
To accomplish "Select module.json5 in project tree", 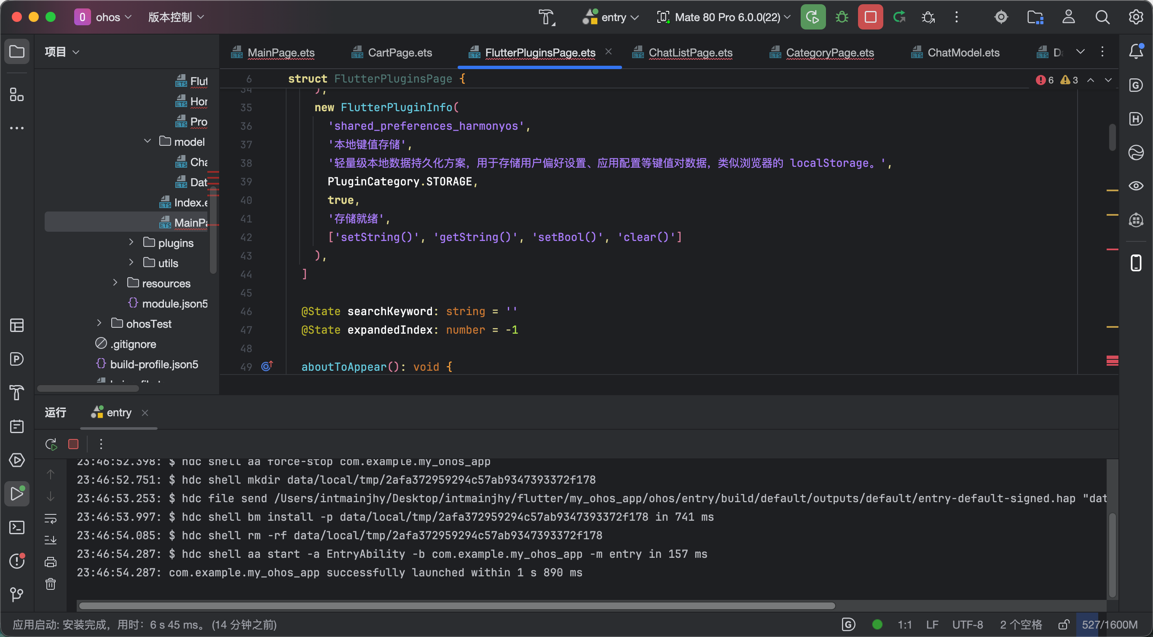I will tap(174, 304).
